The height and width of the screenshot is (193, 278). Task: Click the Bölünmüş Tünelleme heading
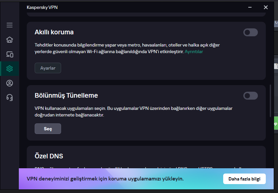66,95
